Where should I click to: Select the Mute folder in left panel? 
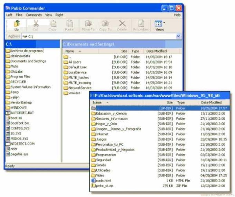12,66
